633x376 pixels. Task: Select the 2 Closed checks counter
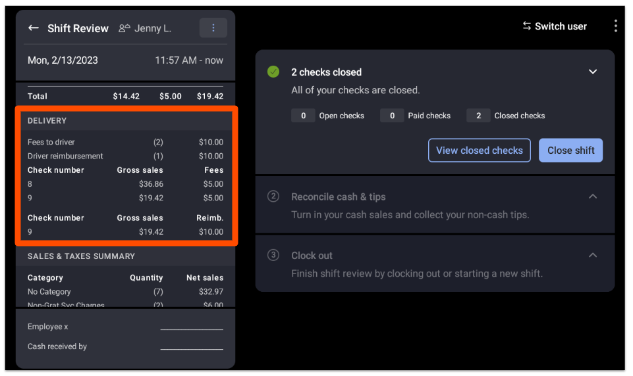tap(478, 116)
